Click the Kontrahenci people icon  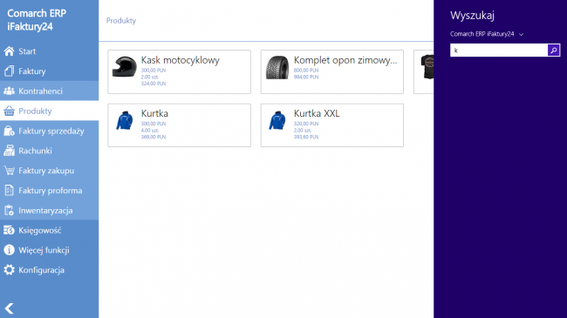click(x=9, y=91)
